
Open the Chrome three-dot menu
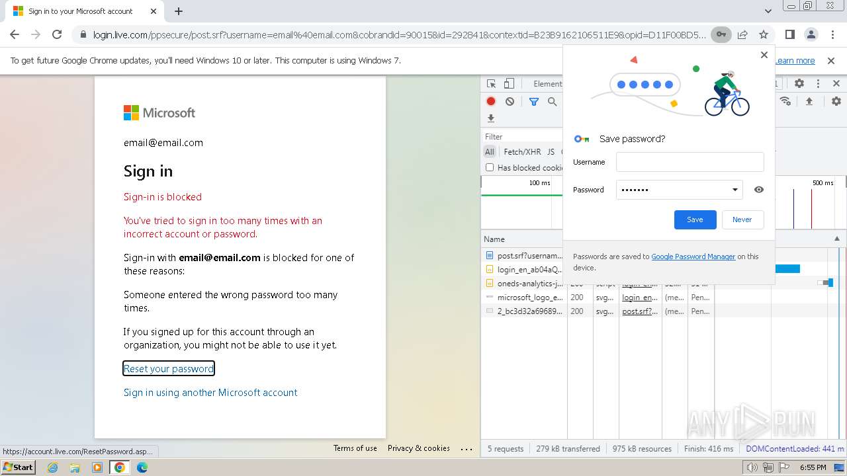(x=832, y=34)
